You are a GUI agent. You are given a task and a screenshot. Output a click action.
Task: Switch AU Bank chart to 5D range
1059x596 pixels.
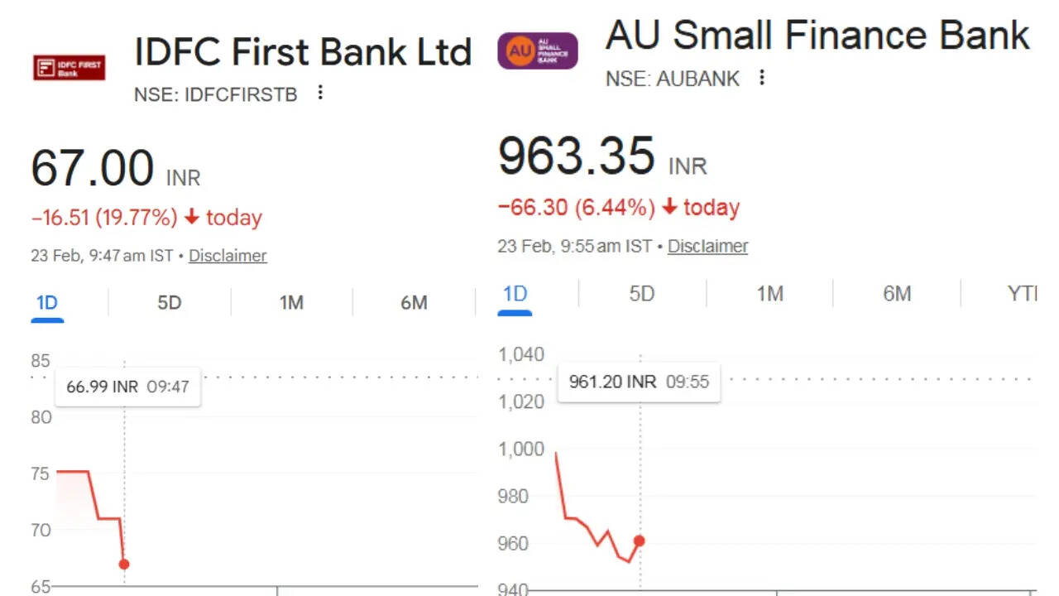click(642, 294)
